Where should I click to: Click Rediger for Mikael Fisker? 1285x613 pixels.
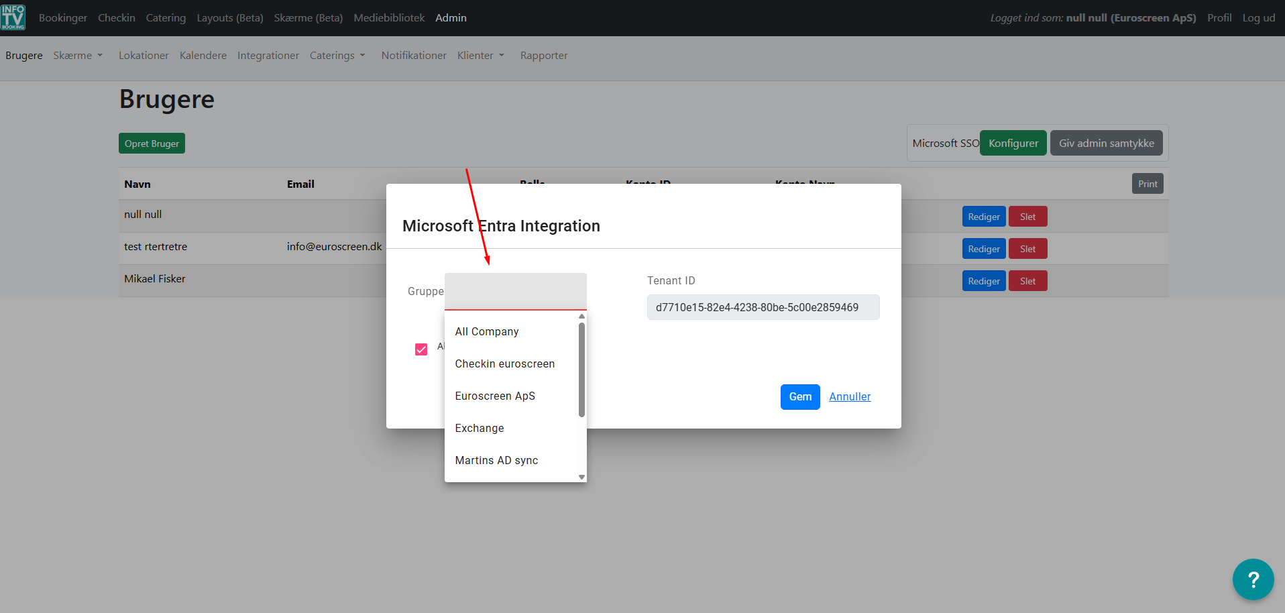click(984, 281)
